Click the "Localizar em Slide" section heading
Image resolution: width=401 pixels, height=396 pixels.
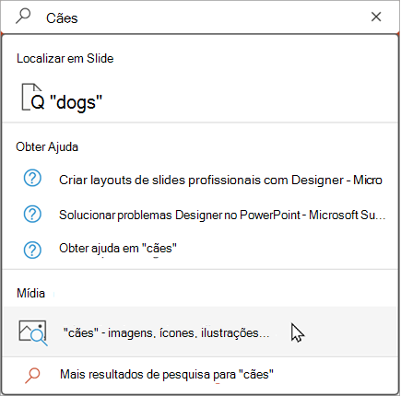[65, 58]
